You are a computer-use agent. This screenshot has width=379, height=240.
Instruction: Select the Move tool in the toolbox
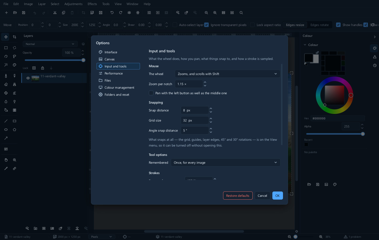(6, 37)
